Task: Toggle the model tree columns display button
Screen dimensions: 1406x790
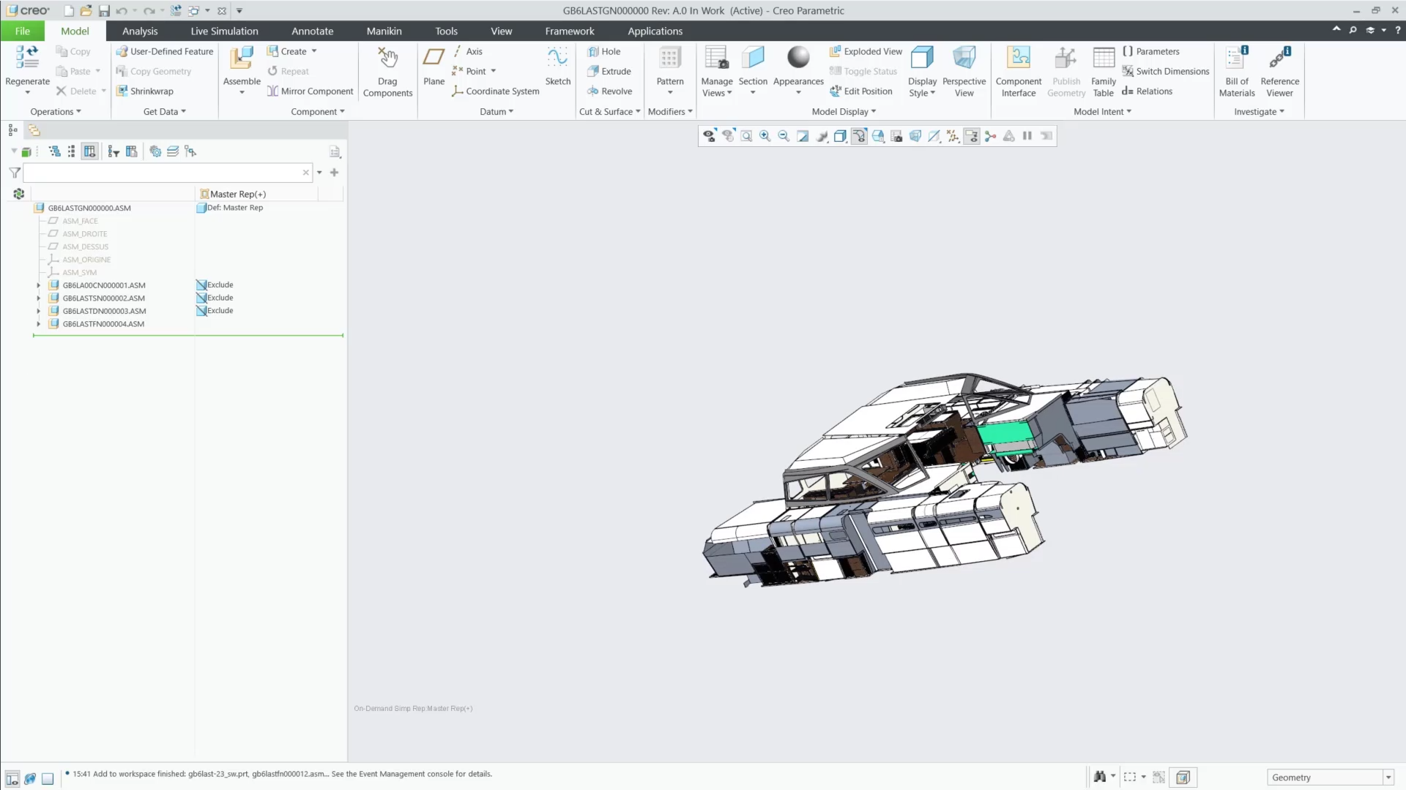Action: pyautogui.click(x=89, y=151)
